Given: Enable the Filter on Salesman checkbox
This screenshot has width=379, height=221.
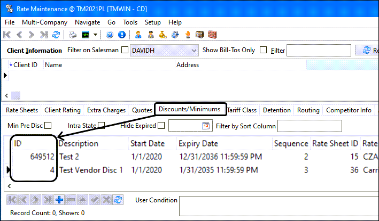Looking at the screenshot, I should click(125, 50).
